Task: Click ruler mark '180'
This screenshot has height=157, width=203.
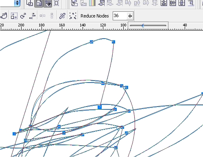Action: [x=41, y=25]
